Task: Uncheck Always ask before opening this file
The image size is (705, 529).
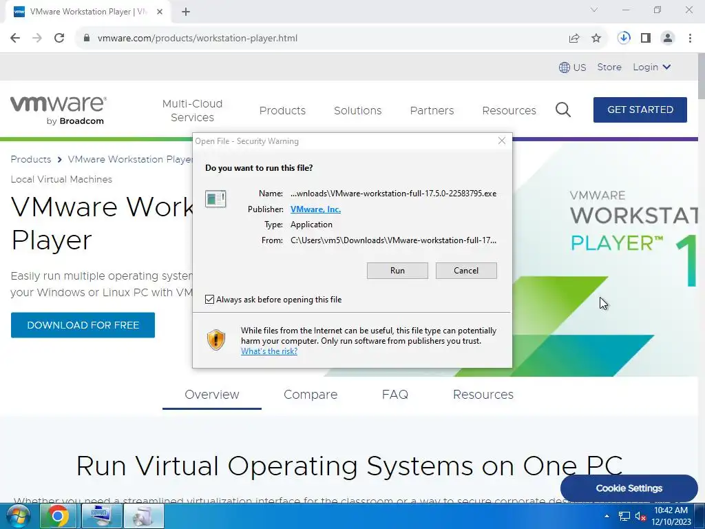Action: pos(209,299)
